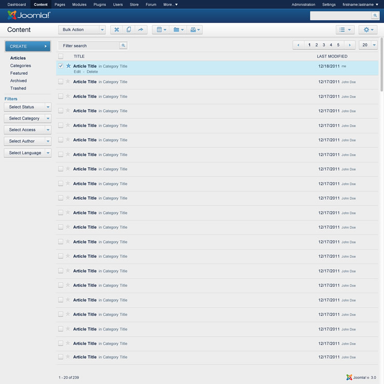Uncheck the checkbox of the 12/18/2011 article
Image resolution: width=384 pixels, height=384 pixels.
click(x=61, y=66)
